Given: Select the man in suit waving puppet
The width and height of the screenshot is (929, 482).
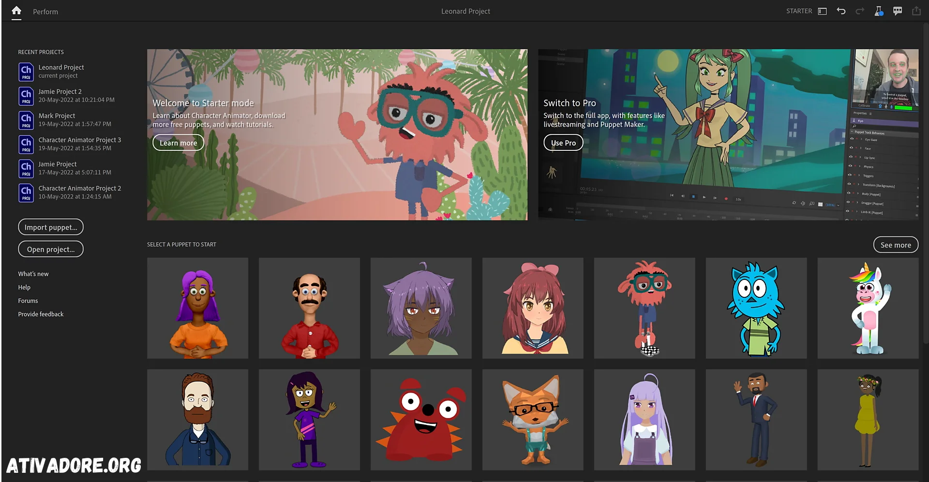Looking at the screenshot, I should click(x=756, y=420).
